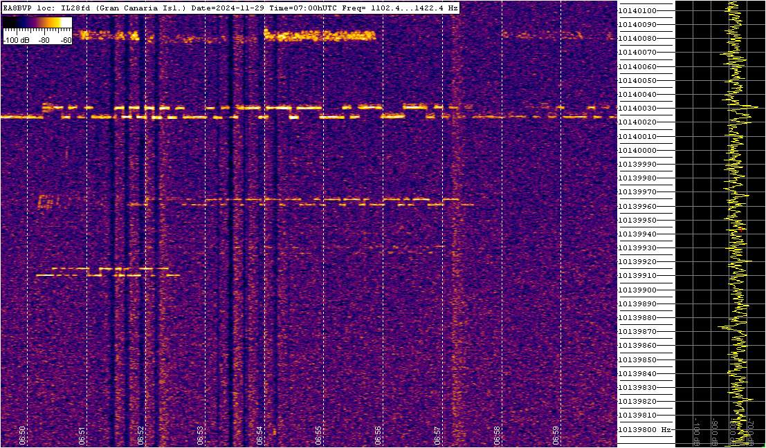Click the 10139870 frequency label
This screenshot has width=766, height=448.
tap(638, 331)
